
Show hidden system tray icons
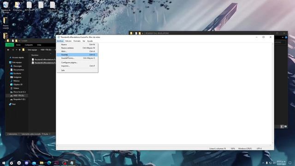coord(263,163)
